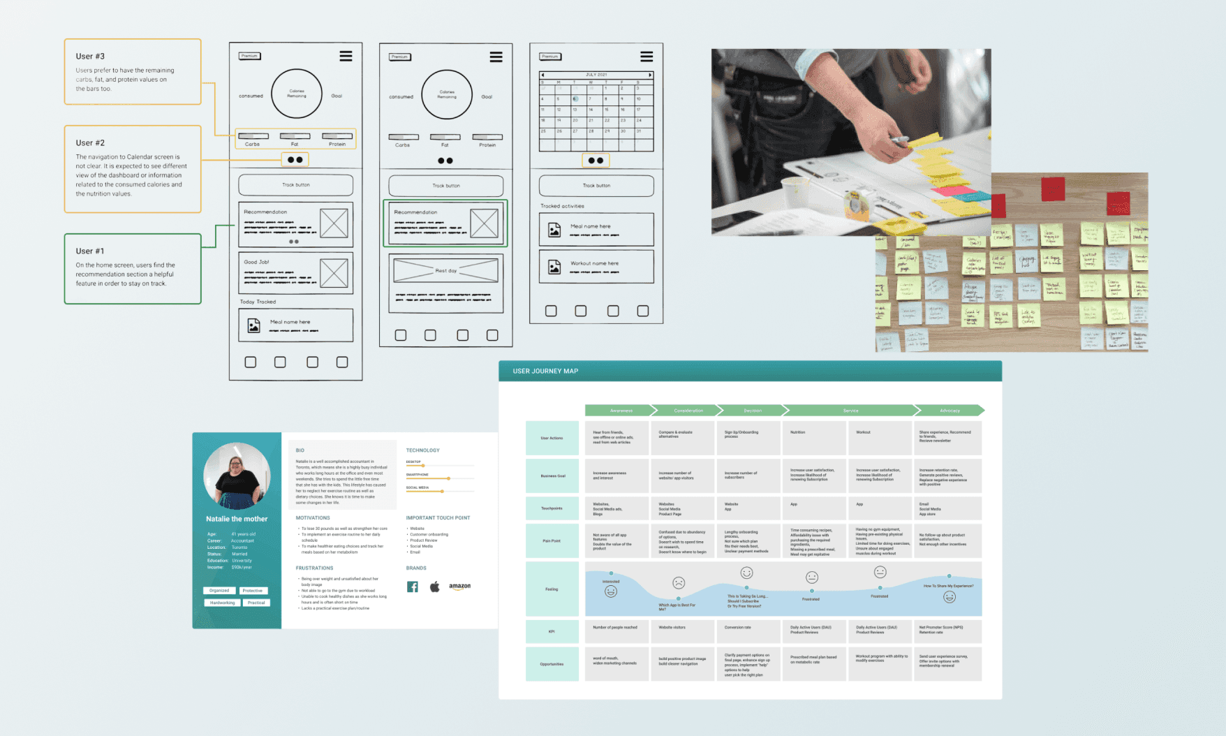Click neutral Frustrated face in the Nutrition column
This screenshot has height=736, width=1226.
(812, 577)
